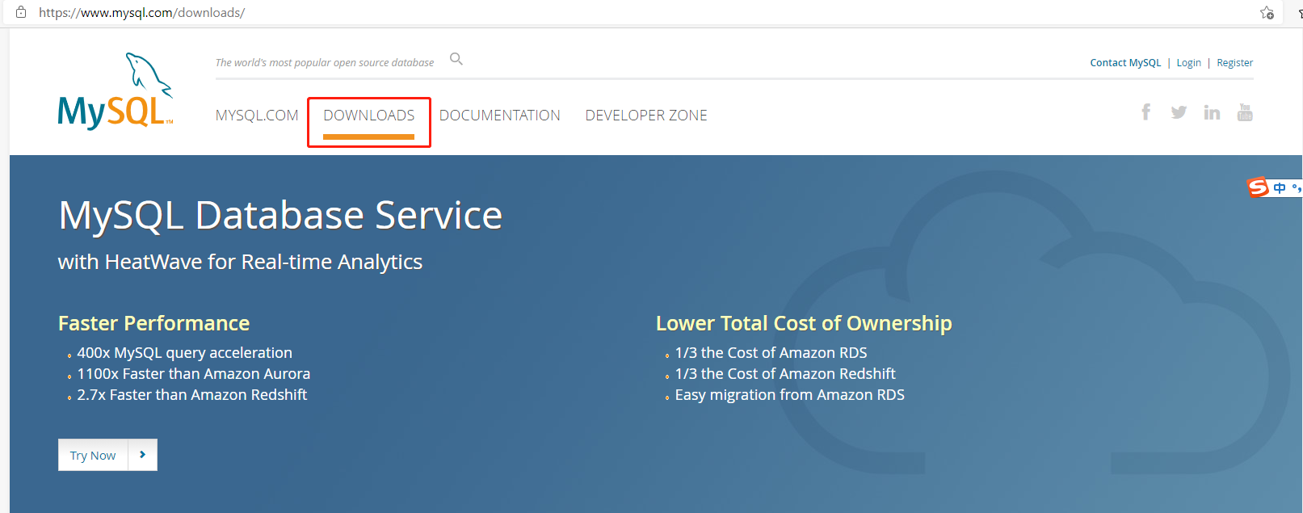Open the site search magnifier icon
The image size is (1303, 513).
tap(456, 59)
